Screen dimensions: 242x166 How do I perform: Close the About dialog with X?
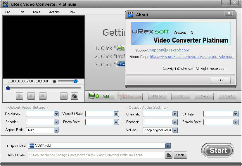(x=229, y=13)
